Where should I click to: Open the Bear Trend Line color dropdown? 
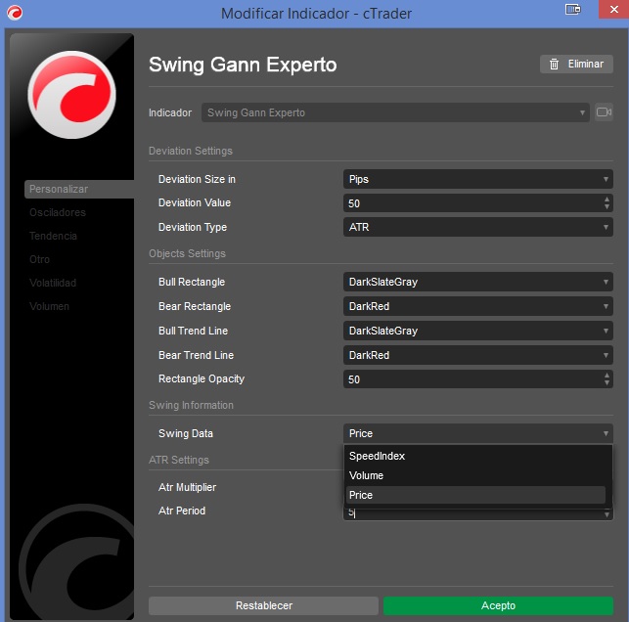[x=477, y=355]
